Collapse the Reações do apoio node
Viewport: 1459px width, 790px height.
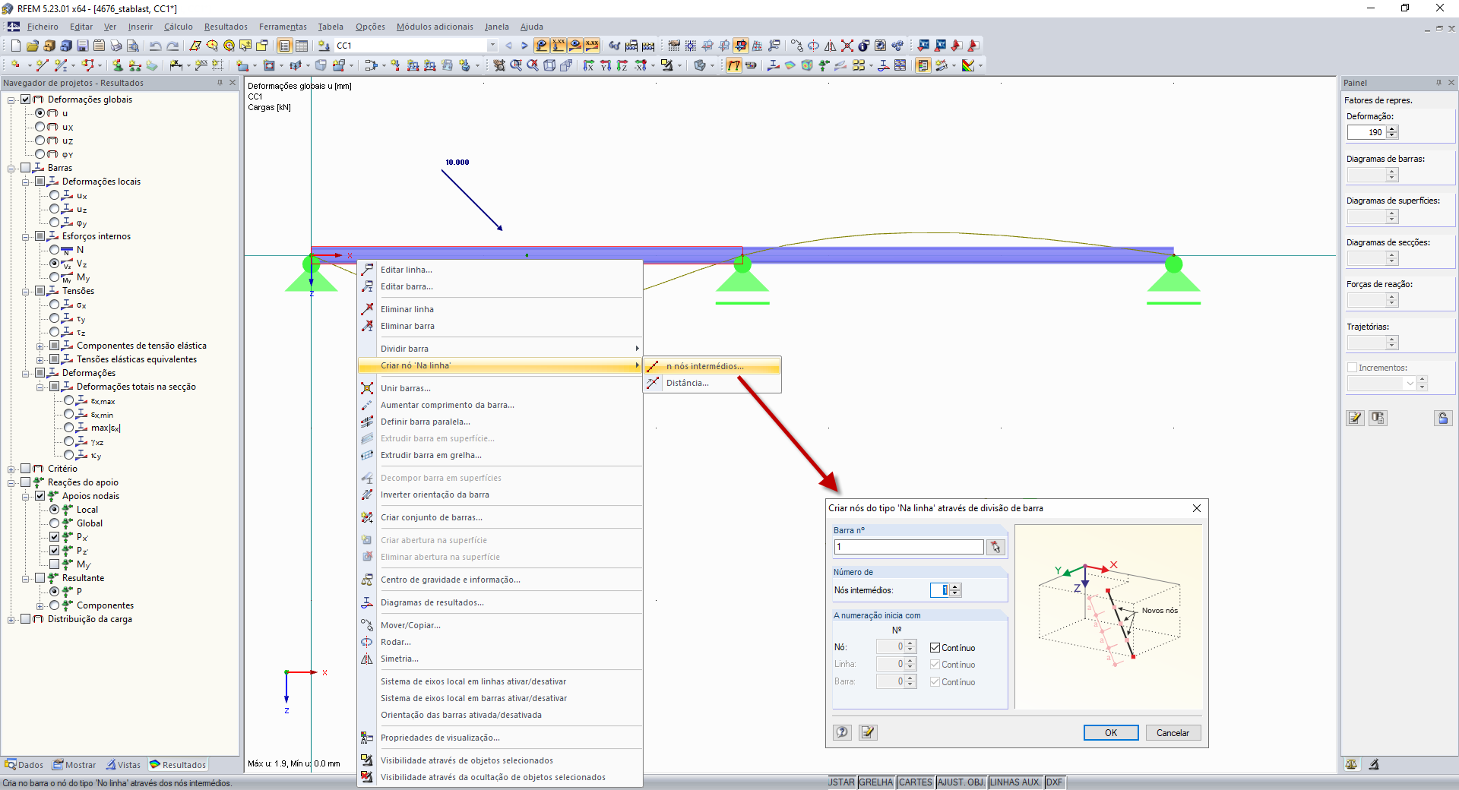11,482
